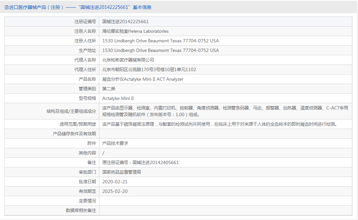Click the 产品名称 label
358x220 pixels.
(x=87, y=79)
